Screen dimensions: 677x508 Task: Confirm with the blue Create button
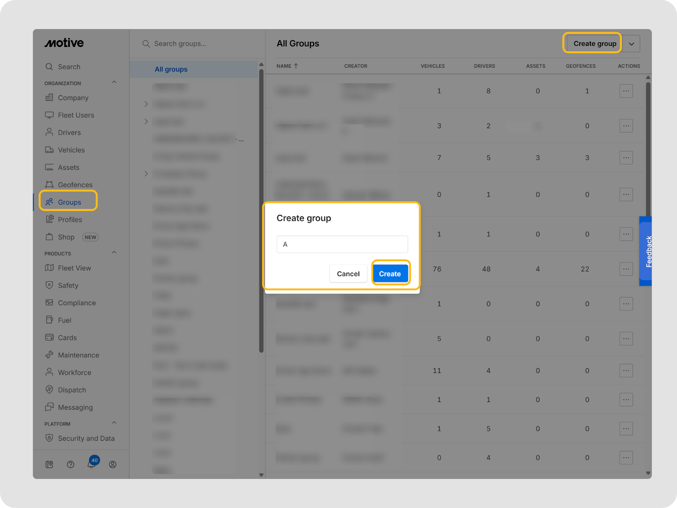tap(390, 274)
